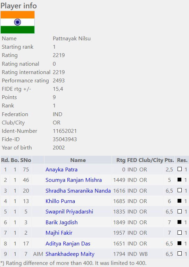
Task: Click the black piece icon in round 6
Action: click(x=180, y=222)
